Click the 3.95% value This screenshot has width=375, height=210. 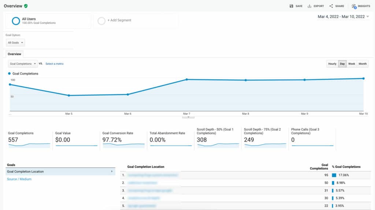[x=339, y=206]
